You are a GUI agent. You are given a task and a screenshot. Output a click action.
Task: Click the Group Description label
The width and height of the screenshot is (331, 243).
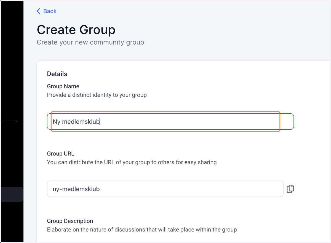coord(70,221)
